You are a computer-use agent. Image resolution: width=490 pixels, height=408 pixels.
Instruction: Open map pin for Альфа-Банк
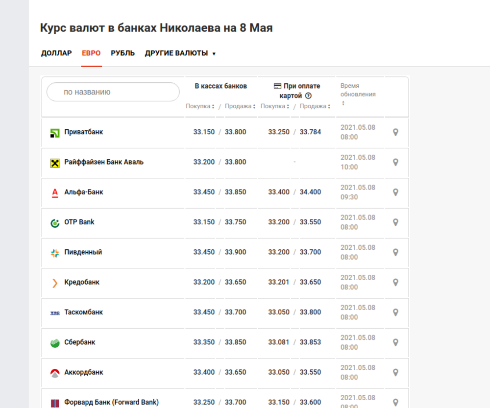pos(395,192)
